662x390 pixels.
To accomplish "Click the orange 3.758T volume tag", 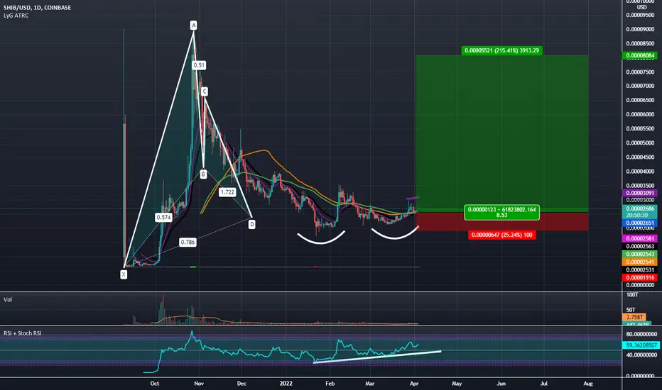I will point(634,317).
